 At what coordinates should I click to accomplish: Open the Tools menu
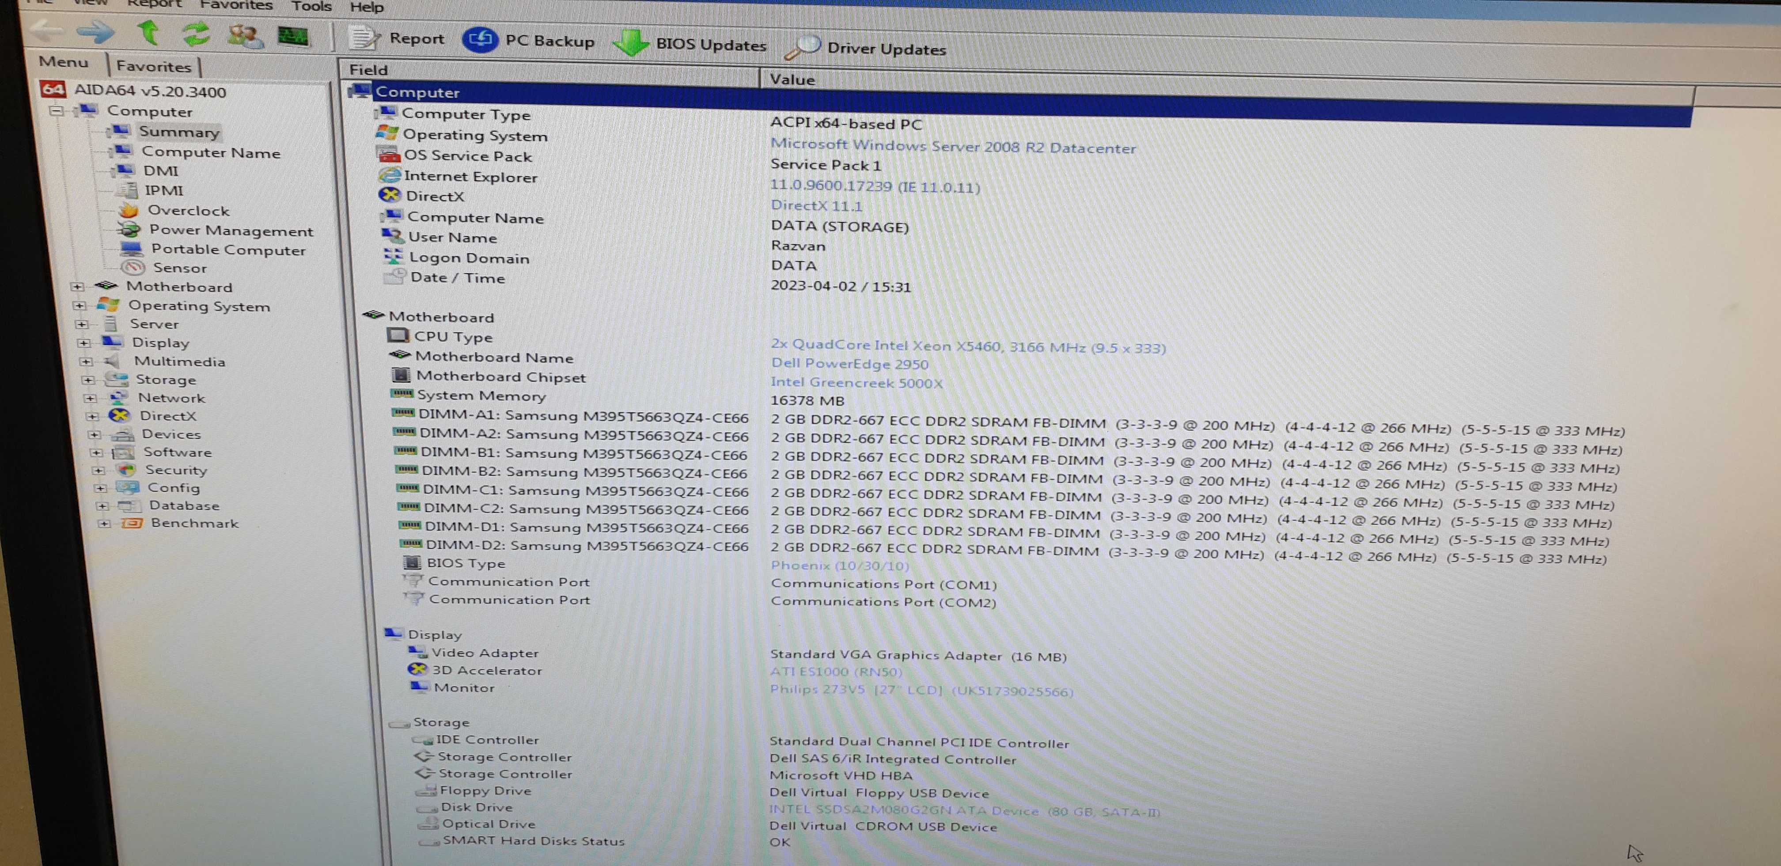[x=311, y=6]
